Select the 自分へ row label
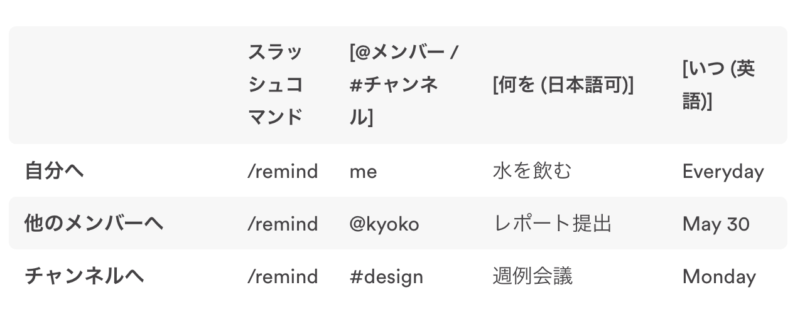This screenshot has height=317, width=800. tap(53, 171)
